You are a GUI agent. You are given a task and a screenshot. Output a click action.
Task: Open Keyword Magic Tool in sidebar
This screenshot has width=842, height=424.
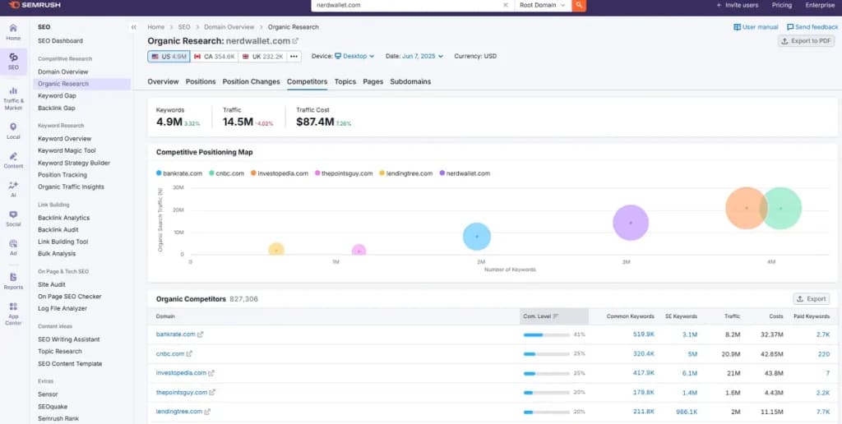click(x=67, y=151)
